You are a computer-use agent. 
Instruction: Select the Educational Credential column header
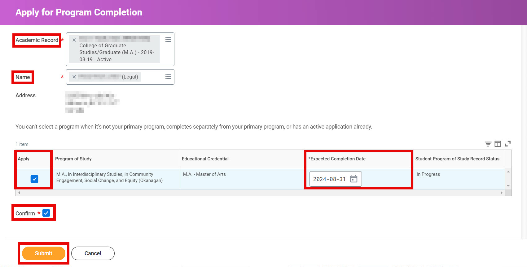click(205, 159)
